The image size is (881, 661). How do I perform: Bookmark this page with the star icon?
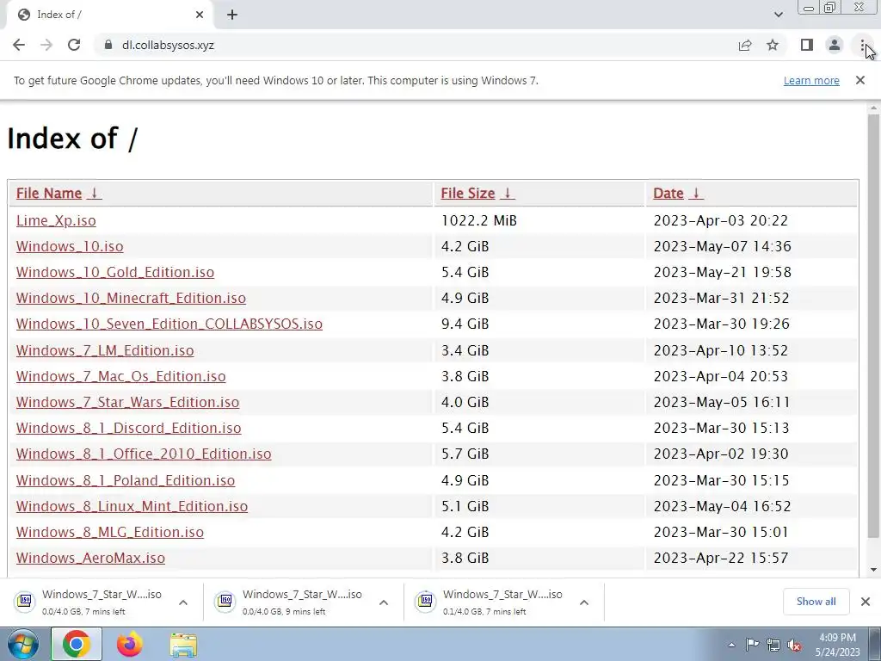click(x=773, y=45)
